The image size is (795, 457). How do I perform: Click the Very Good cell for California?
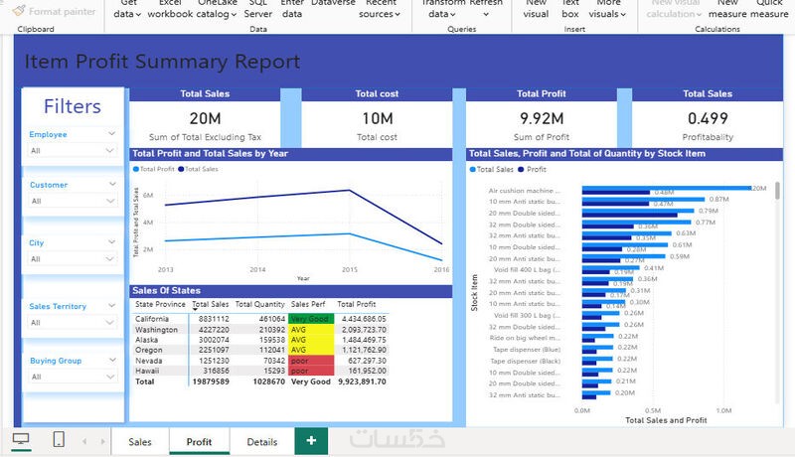tap(311, 319)
